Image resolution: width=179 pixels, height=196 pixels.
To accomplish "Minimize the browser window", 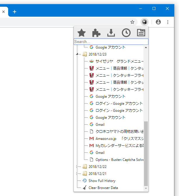I will point(141,8).
